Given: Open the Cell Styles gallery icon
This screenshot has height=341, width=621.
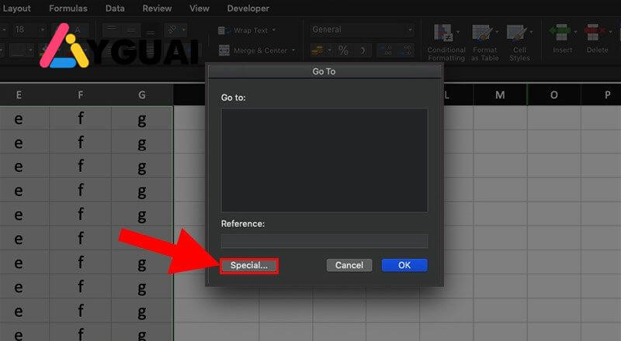Looking at the screenshot, I should coord(519,35).
